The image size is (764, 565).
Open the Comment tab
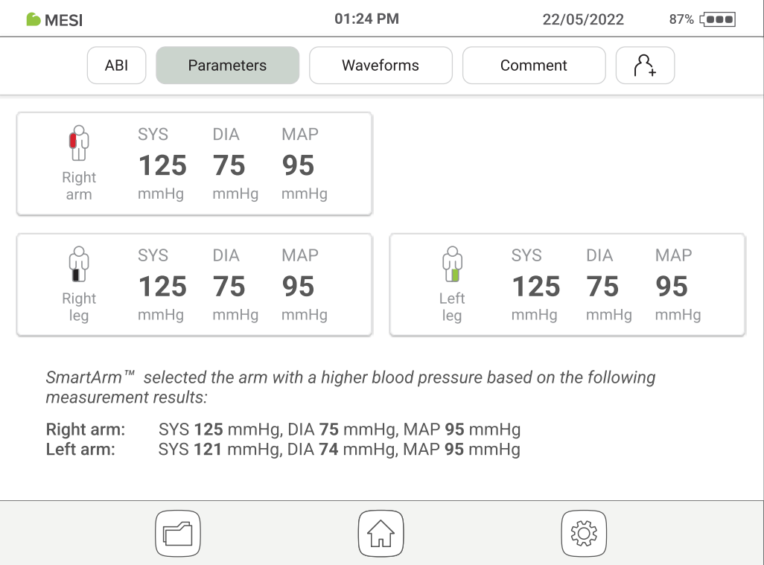(534, 66)
